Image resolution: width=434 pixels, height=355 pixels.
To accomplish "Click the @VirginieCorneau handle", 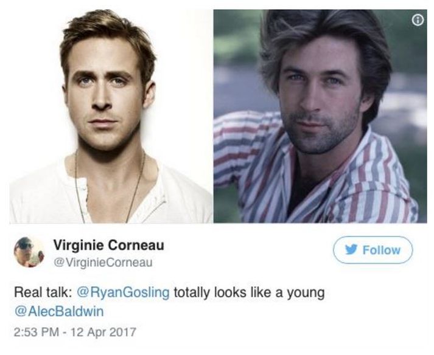I will click(103, 263).
